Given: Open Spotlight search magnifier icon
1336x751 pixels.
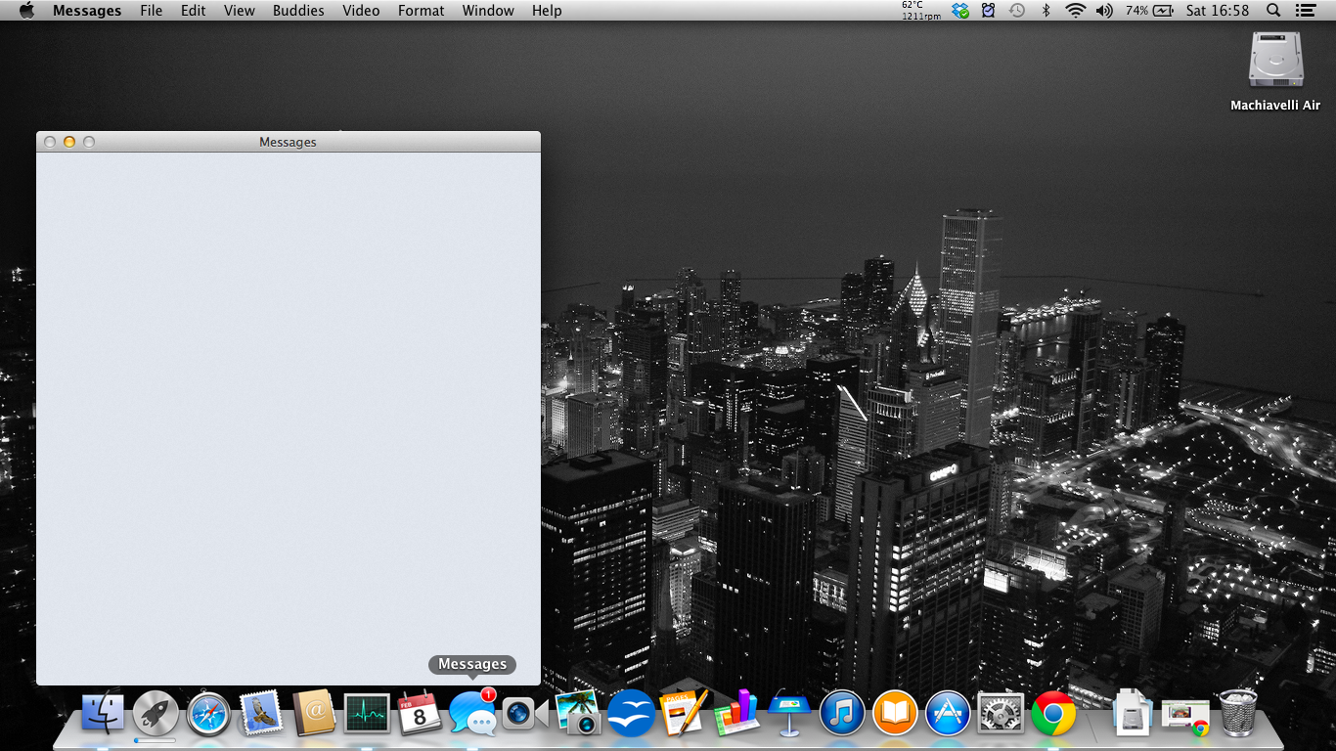Looking at the screenshot, I should tap(1273, 11).
